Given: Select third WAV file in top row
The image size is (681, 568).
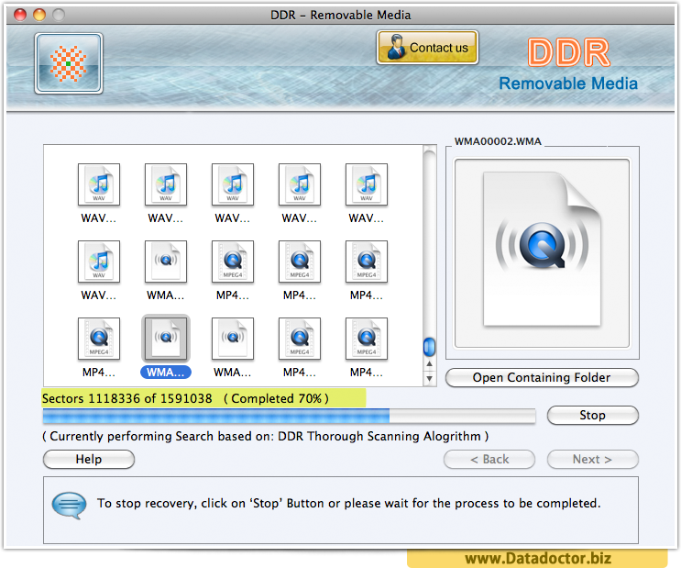Looking at the screenshot, I should (x=233, y=184).
